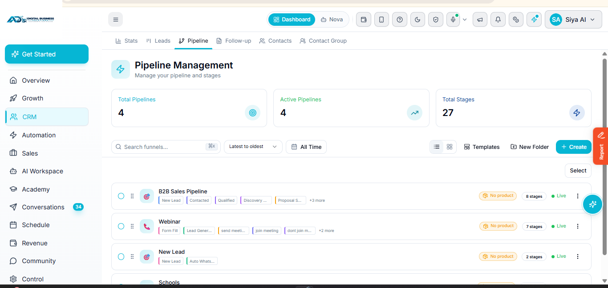Viewport: 608px width, 288px height.
Task: Open the Leads tab
Action: coord(158,40)
